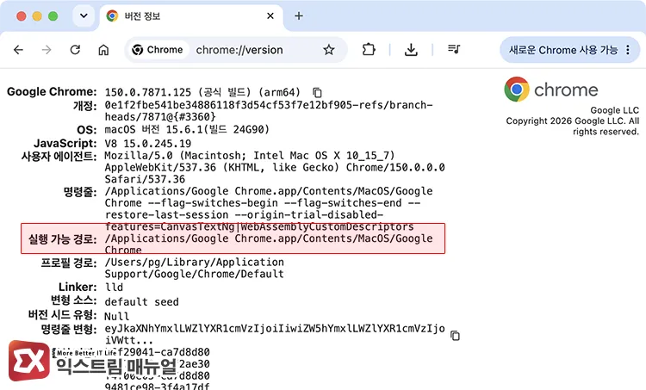Click the macOS yellow minimize button
This screenshot has height=390, width=646.
(37, 16)
